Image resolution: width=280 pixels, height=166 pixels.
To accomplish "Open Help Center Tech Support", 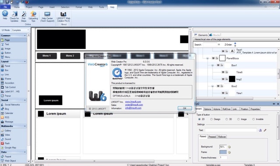I will (x=47, y=17).
